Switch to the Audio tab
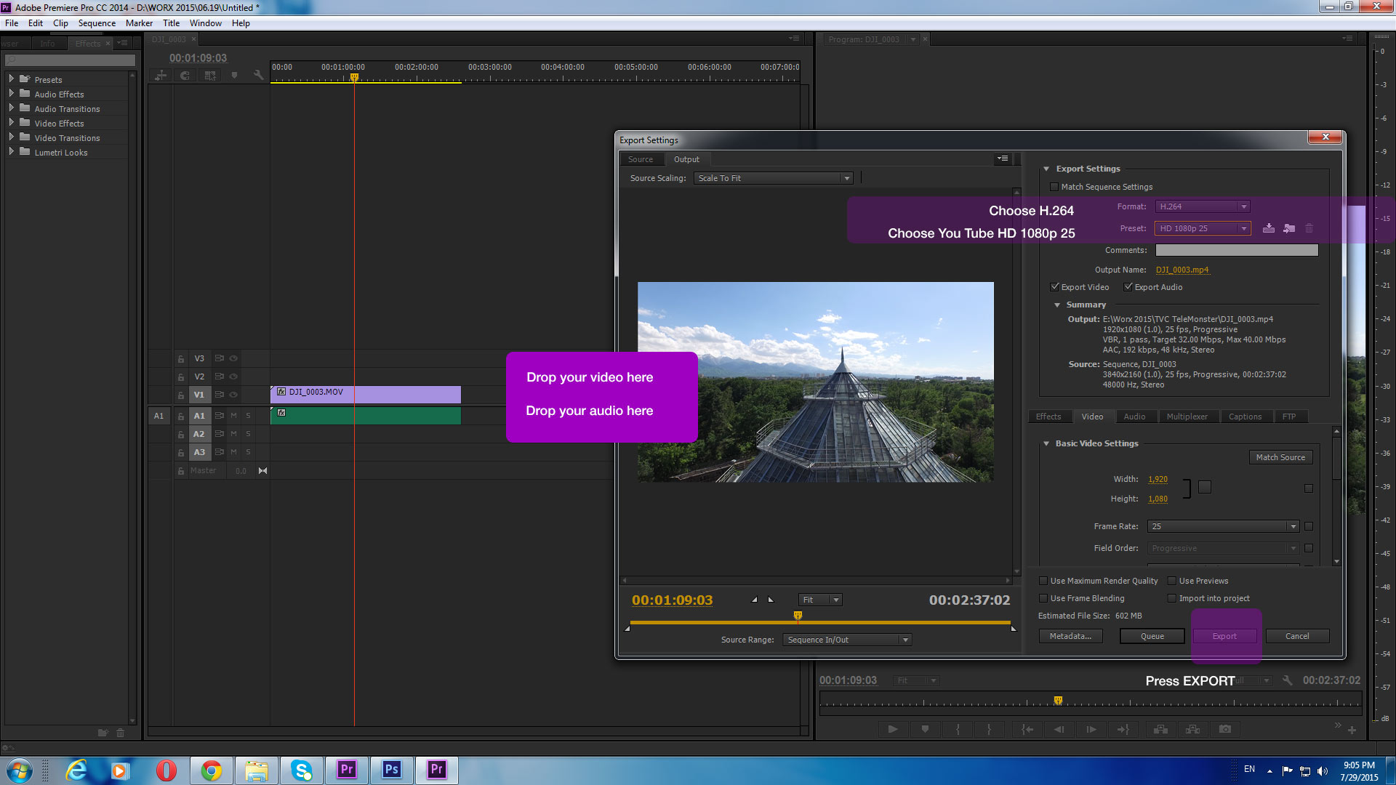1396x785 pixels. [1134, 416]
